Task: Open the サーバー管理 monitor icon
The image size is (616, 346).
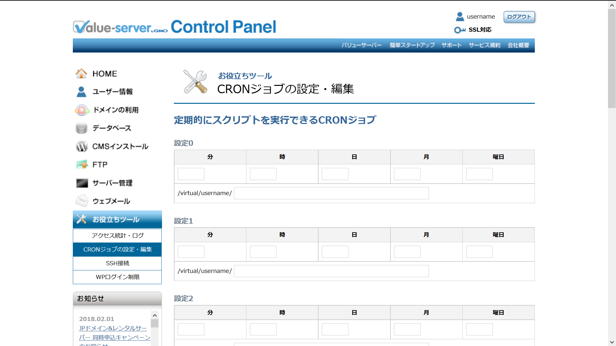Action: pos(82,183)
